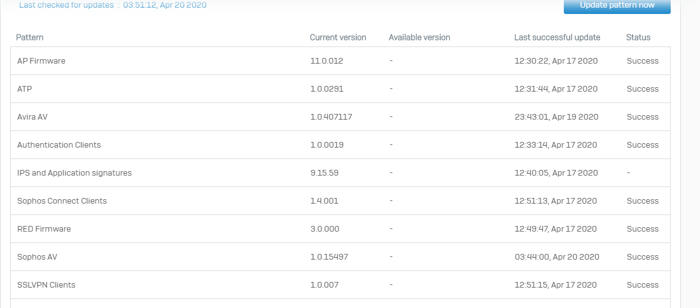Click the Available version column header
Image resolution: width=700 pixels, height=308 pixels.
419,38
